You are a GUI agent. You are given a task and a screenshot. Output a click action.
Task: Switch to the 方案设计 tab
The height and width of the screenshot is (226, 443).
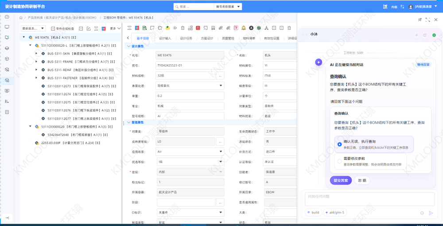click(x=207, y=38)
